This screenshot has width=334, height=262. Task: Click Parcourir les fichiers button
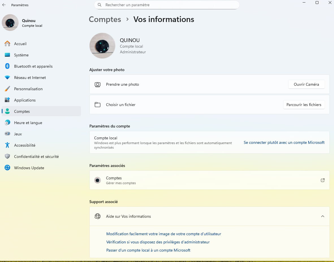point(304,105)
